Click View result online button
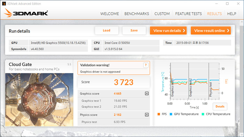Screen dimensions: 244x137 [x=211, y=31]
